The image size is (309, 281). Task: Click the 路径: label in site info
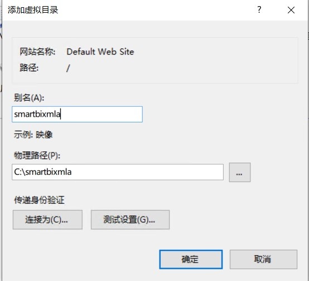click(29, 68)
